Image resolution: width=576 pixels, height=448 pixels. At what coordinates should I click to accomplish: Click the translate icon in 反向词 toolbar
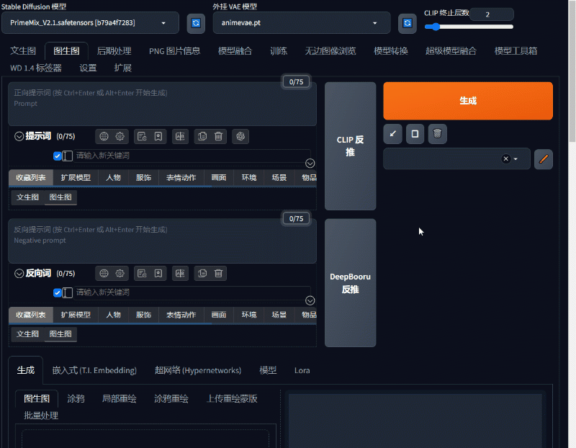(180, 274)
